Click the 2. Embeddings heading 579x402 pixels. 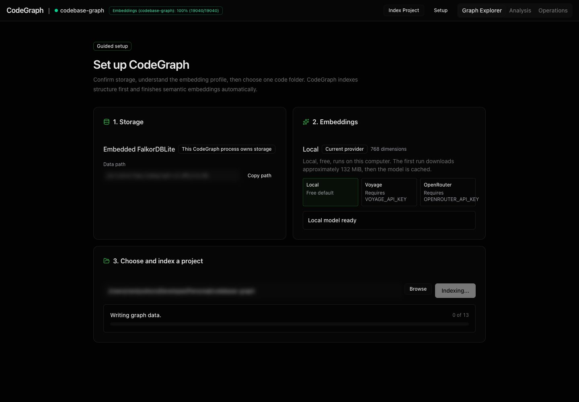[335, 122]
